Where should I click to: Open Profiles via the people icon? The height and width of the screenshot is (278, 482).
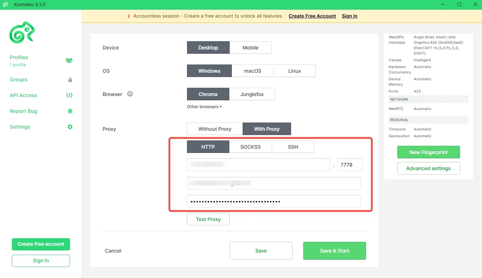click(69, 60)
